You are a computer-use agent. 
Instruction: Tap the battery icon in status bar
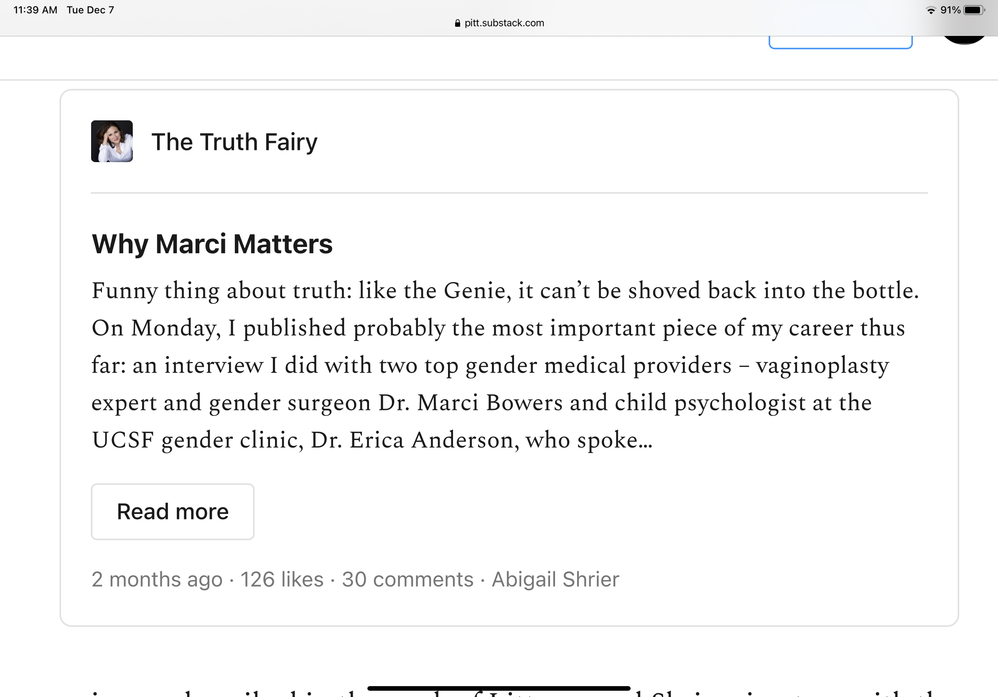tap(974, 10)
